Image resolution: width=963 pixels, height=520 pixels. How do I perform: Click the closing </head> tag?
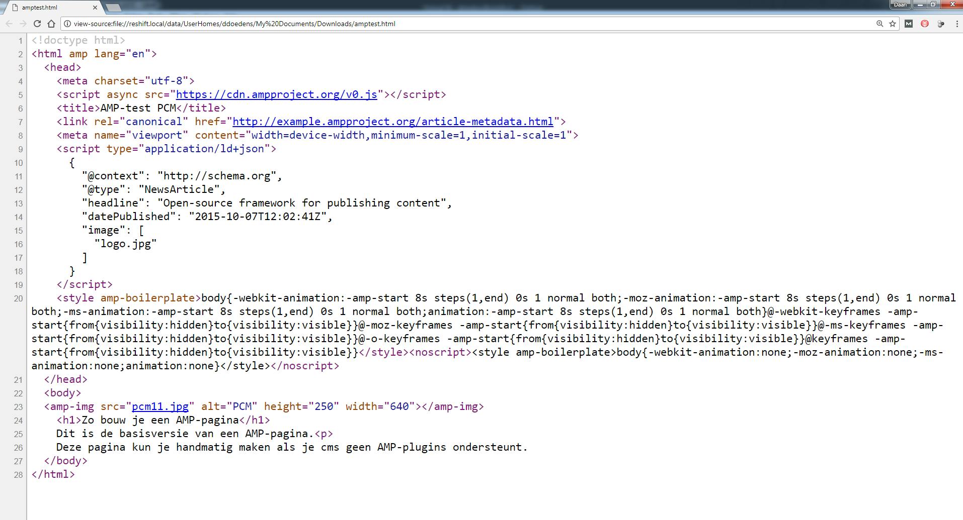click(66, 379)
